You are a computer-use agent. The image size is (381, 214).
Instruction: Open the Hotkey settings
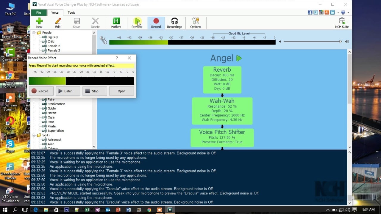point(116,23)
